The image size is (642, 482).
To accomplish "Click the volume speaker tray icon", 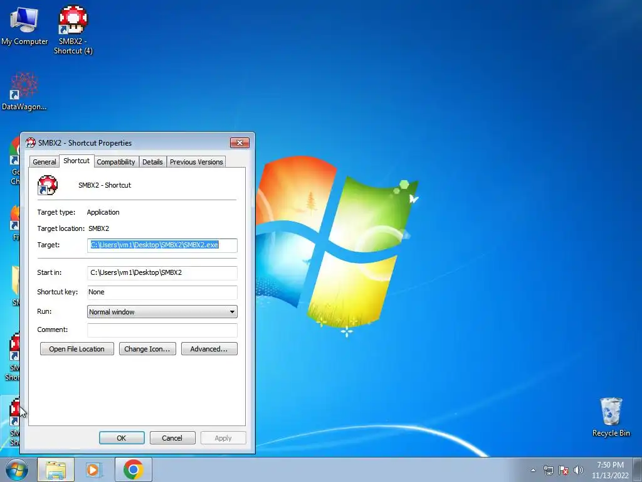I will [578, 470].
